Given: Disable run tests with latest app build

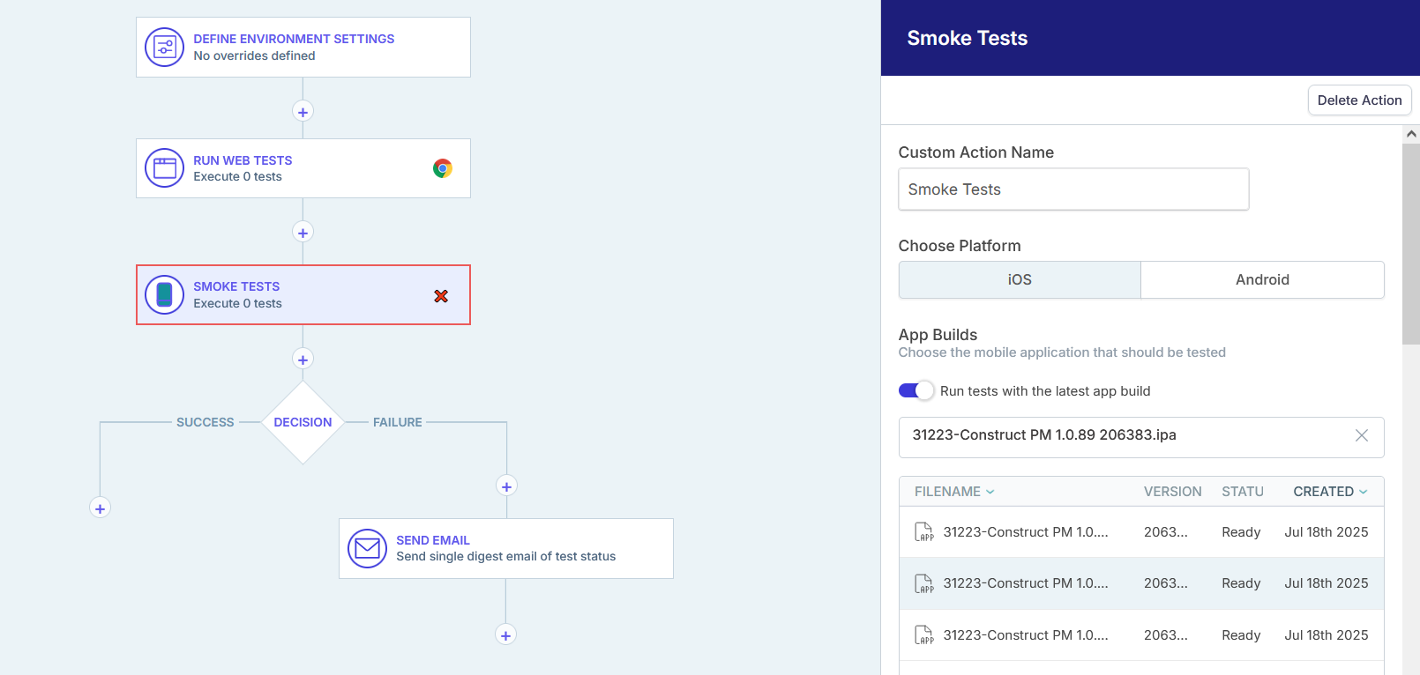Looking at the screenshot, I should pyautogui.click(x=916, y=390).
